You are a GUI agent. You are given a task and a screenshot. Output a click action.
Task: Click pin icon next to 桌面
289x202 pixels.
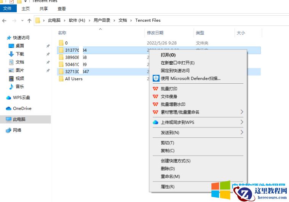coord(48,46)
